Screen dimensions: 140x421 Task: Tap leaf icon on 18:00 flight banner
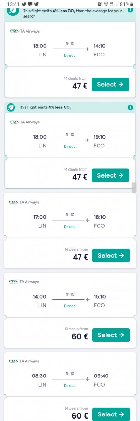[x=11, y=107]
